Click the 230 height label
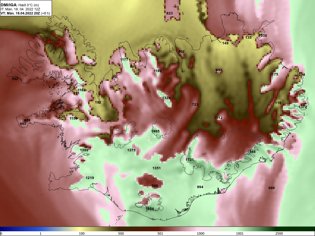The width and height of the screenshot is (315, 236). click(x=62, y=117)
